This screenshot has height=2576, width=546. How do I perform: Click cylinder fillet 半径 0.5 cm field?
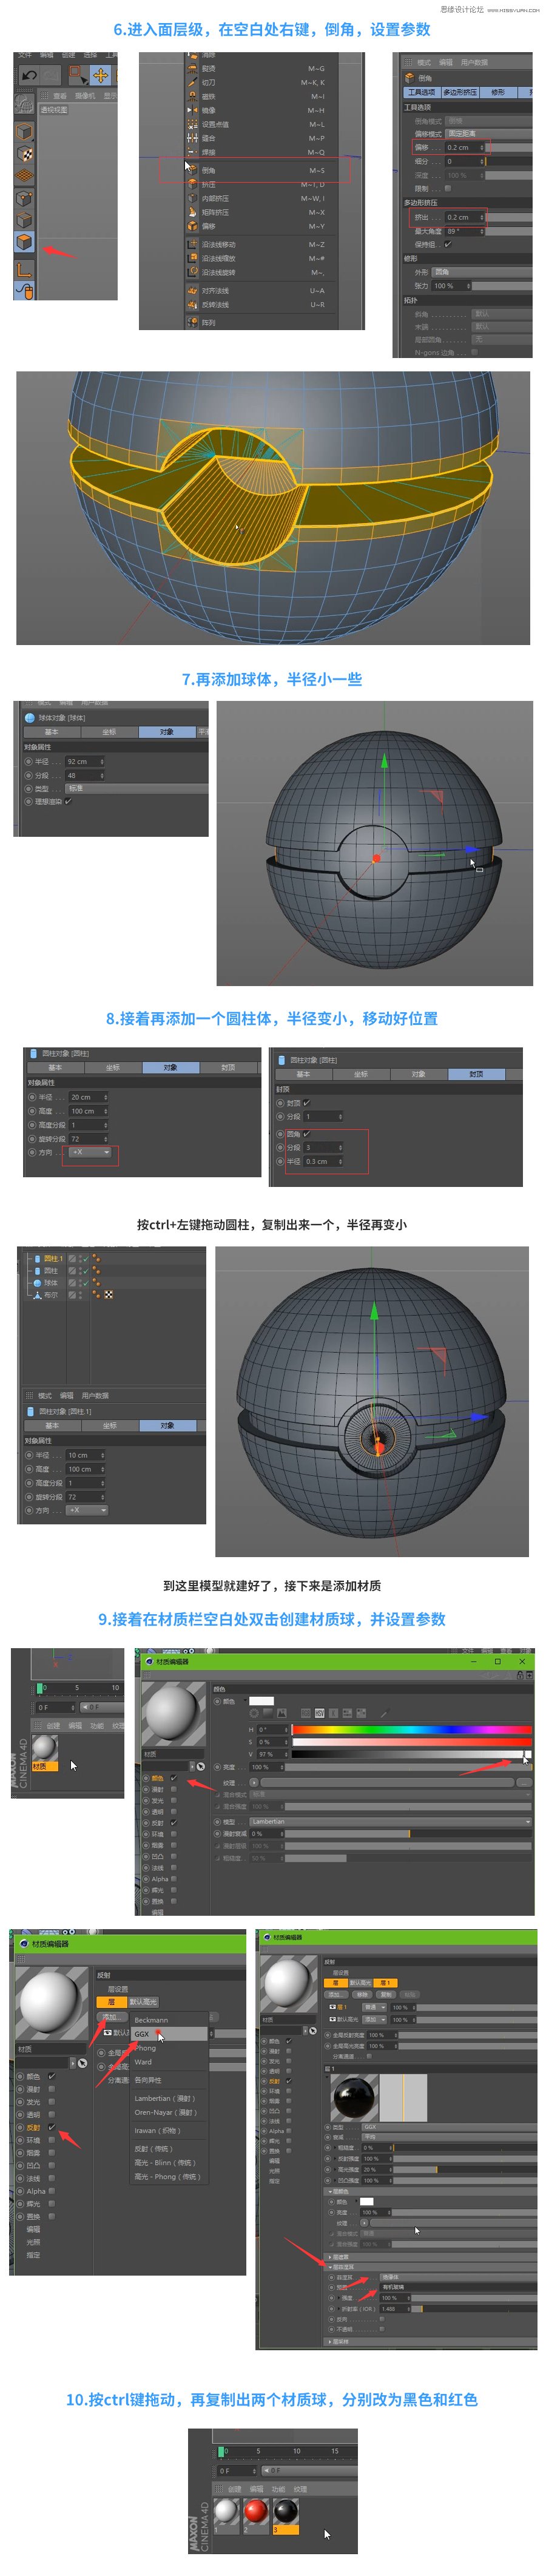323,1161
